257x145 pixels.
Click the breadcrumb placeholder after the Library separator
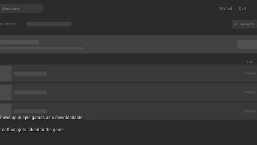coord(49,24)
